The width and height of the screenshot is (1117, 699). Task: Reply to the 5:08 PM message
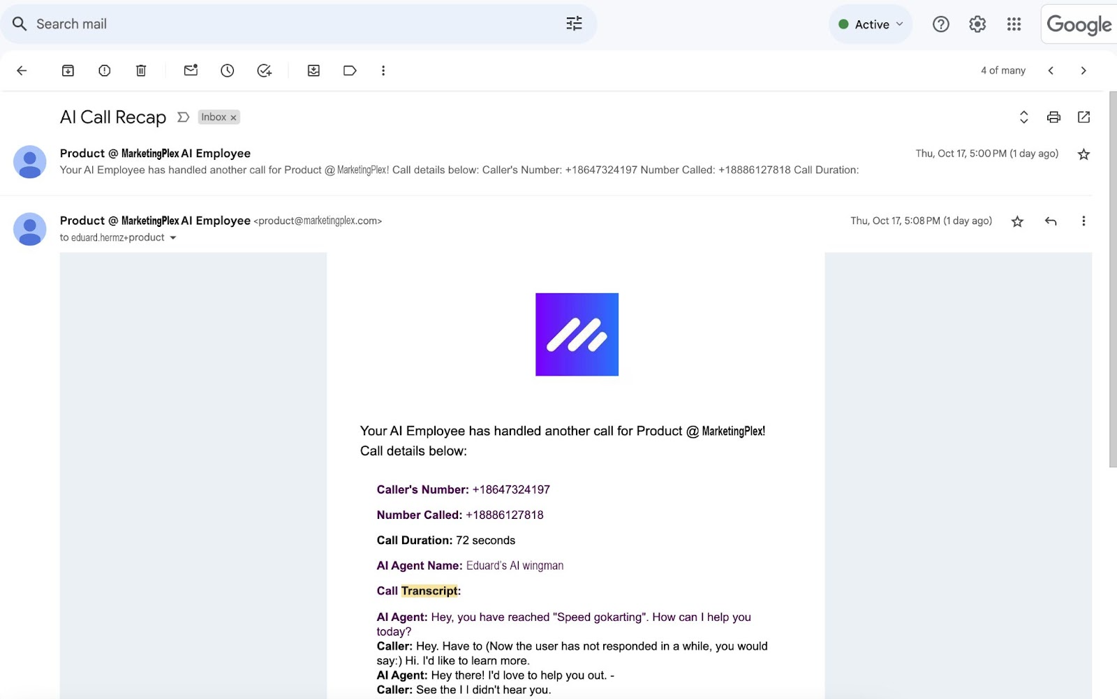click(1051, 221)
